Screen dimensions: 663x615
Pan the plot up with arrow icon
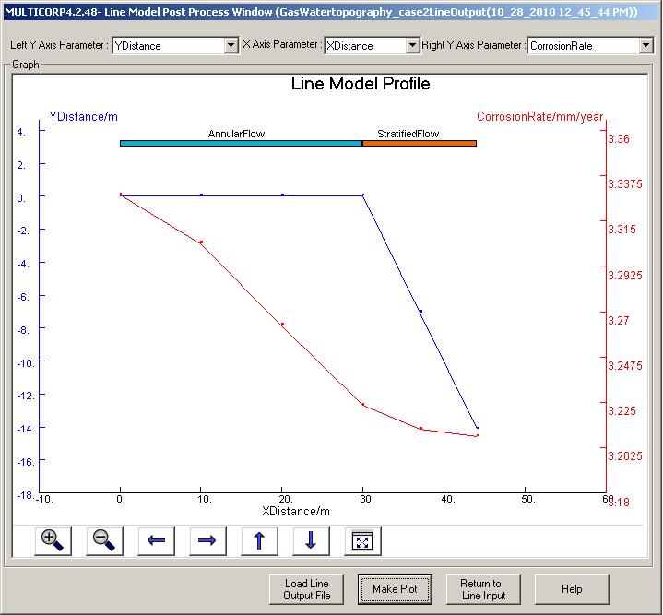[x=259, y=541]
